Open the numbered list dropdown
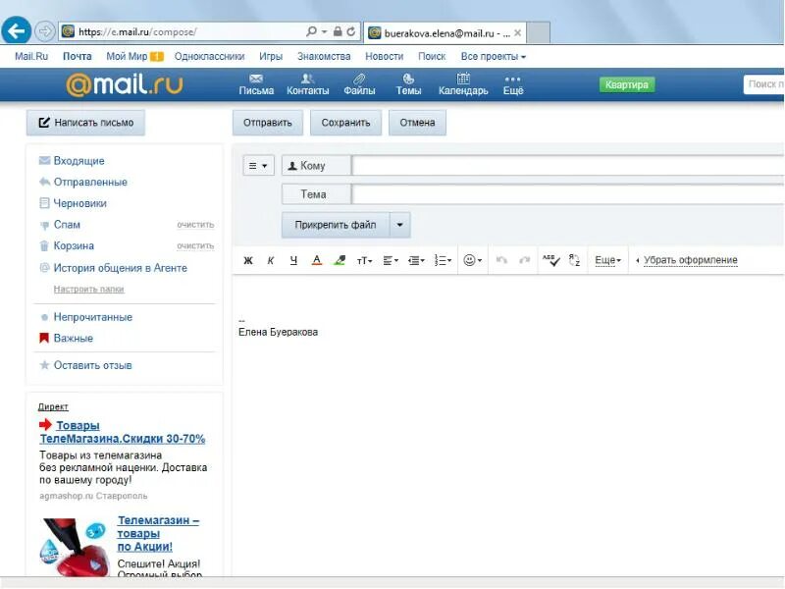Viewport: 785px width, 589px height. coord(443,260)
